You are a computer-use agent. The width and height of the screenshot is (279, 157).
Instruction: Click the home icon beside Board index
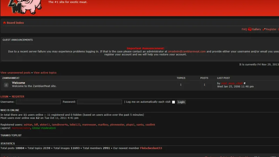[5, 23]
